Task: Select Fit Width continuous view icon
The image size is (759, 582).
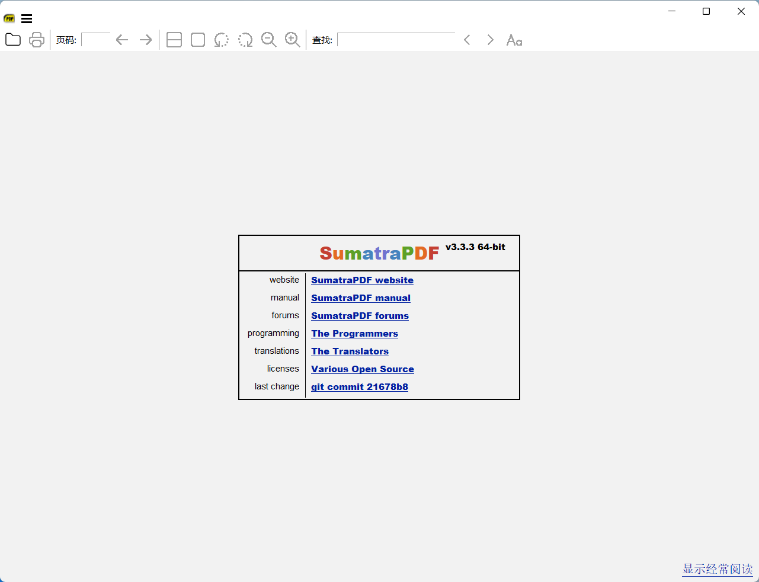Action: pos(174,40)
